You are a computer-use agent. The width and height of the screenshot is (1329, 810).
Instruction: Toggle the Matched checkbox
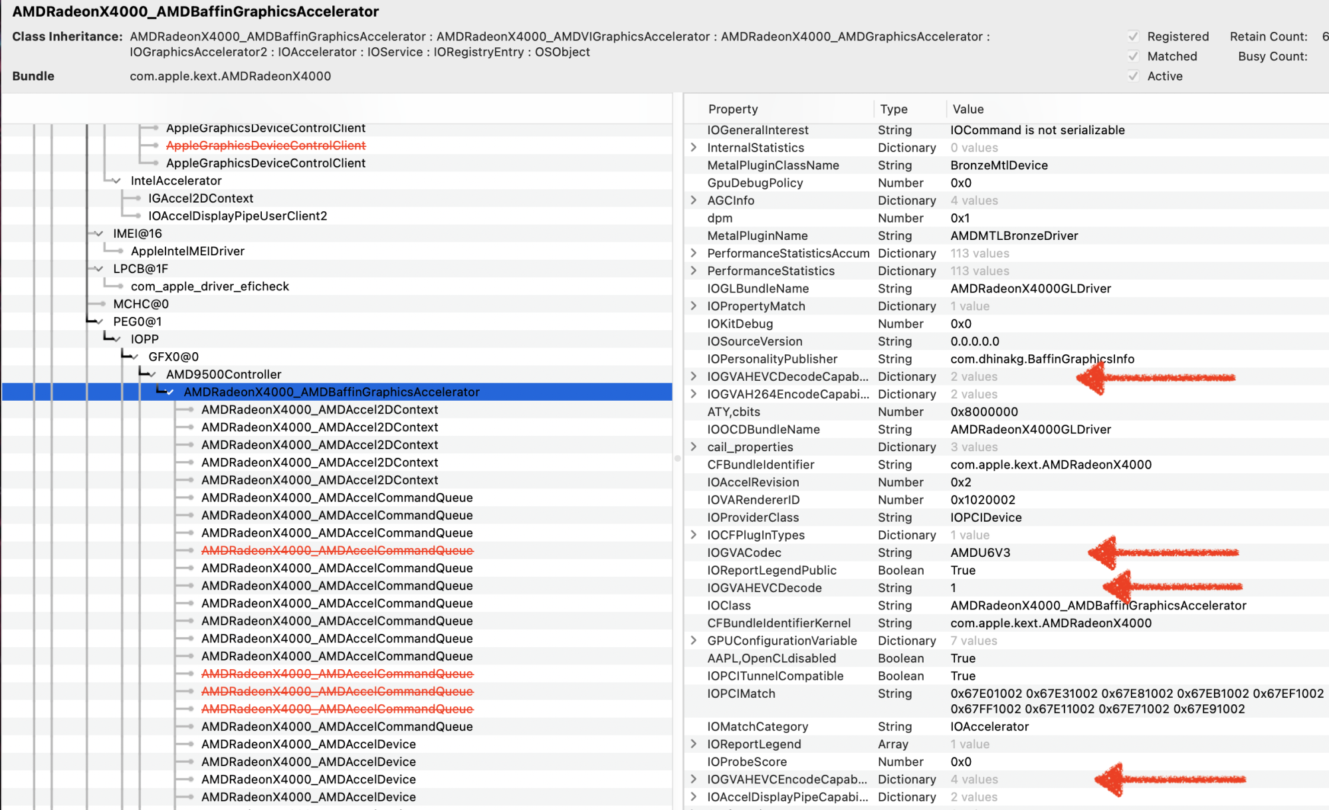click(x=1134, y=56)
